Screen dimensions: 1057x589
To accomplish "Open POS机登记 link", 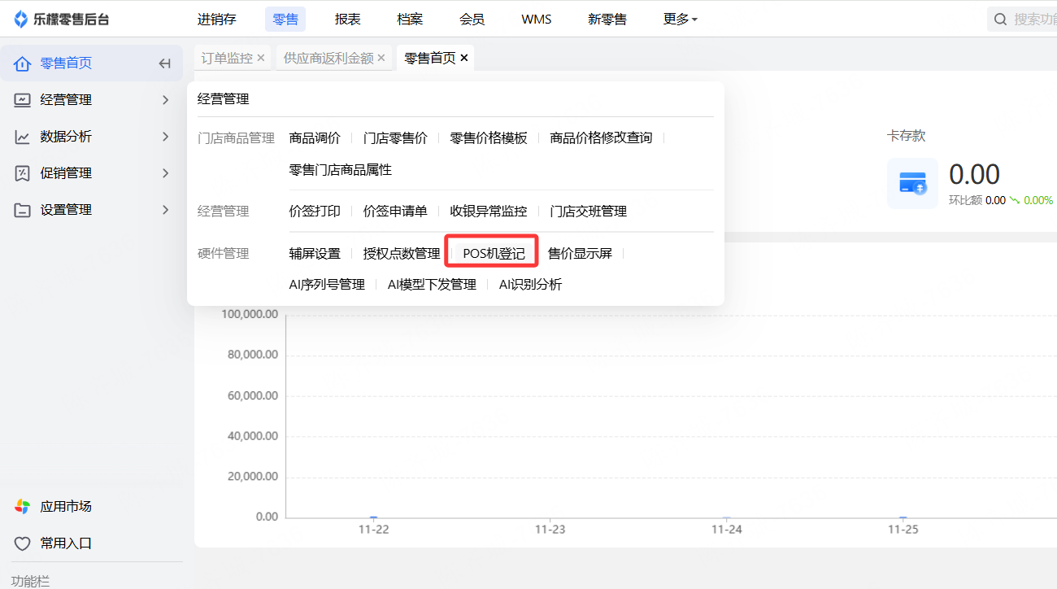I will (x=494, y=254).
